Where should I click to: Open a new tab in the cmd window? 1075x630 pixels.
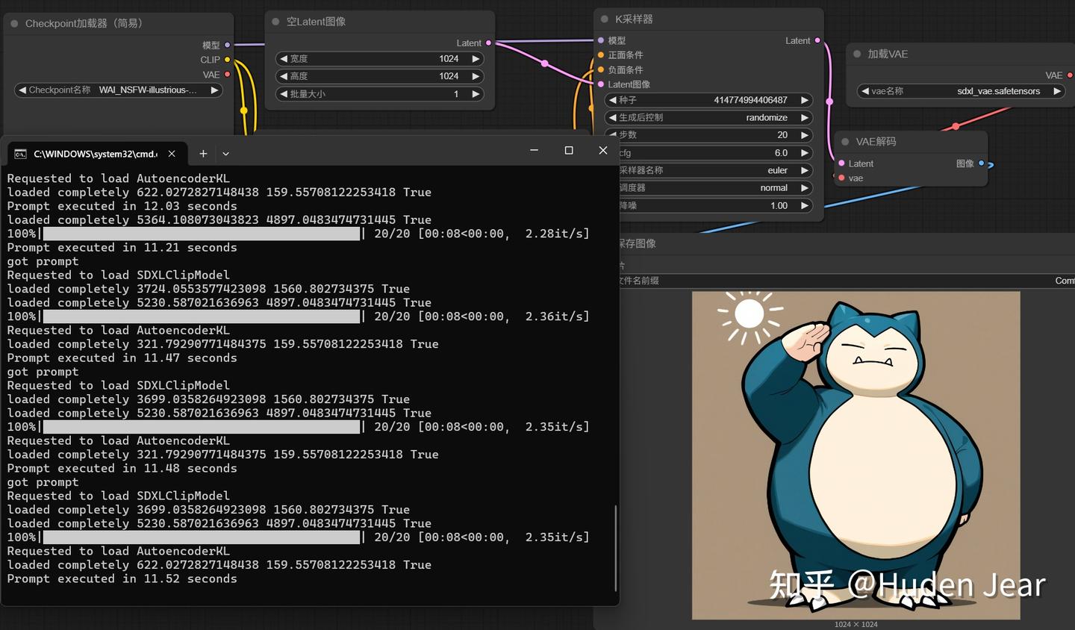(203, 154)
